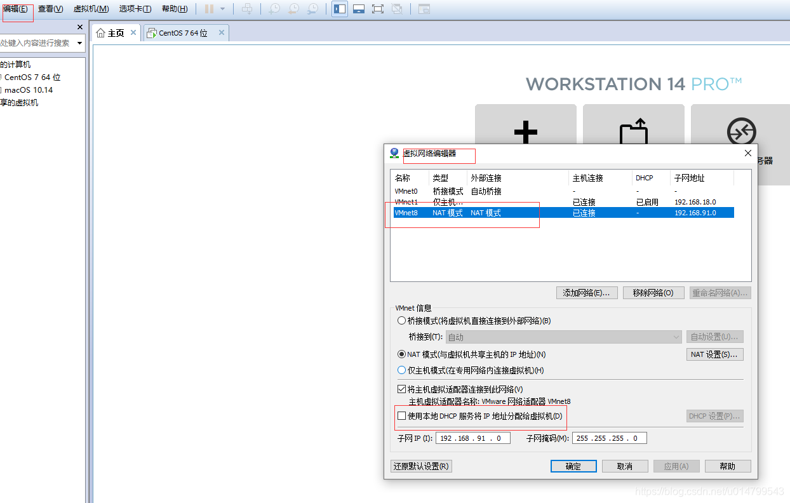Click the 确定 button

click(573, 466)
